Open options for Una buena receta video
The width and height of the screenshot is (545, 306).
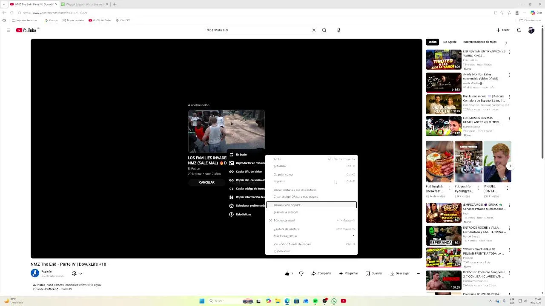pyautogui.click(x=510, y=97)
